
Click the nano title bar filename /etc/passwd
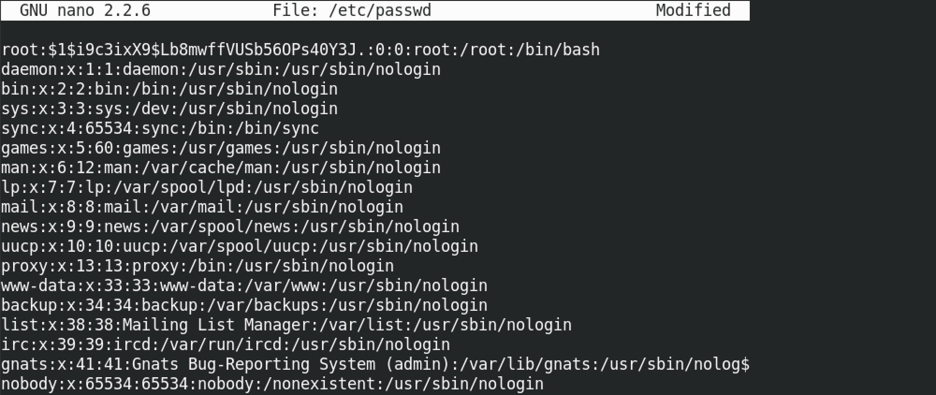pos(380,10)
